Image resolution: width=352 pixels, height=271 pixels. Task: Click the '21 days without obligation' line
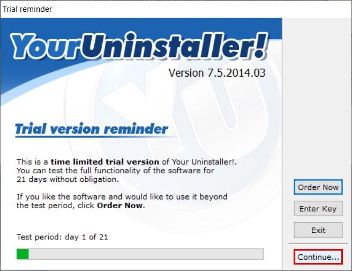pyautogui.click(x=68, y=179)
